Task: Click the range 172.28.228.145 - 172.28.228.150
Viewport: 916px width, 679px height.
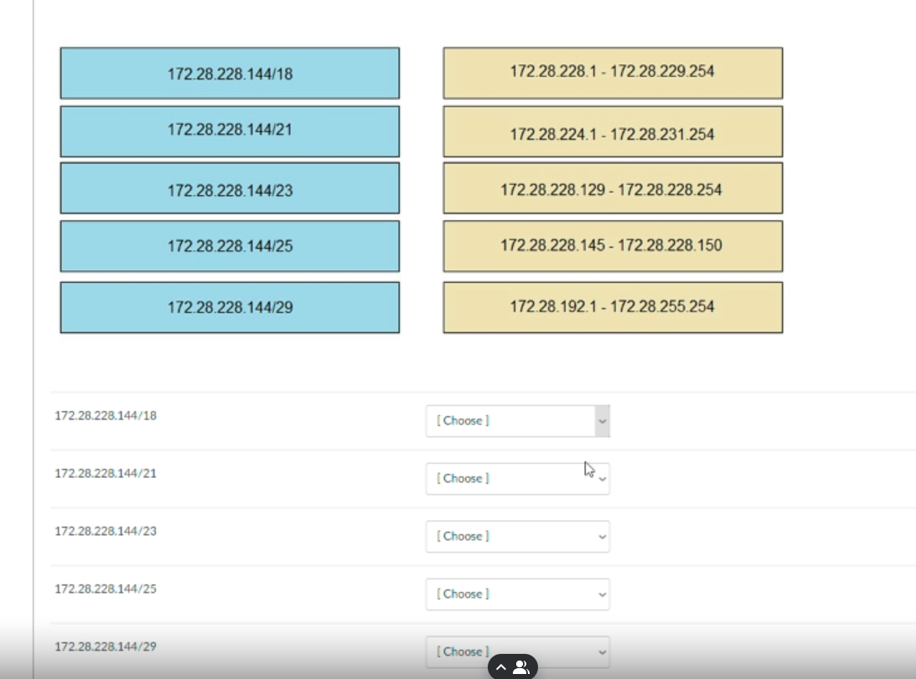Action: click(x=612, y=245)
